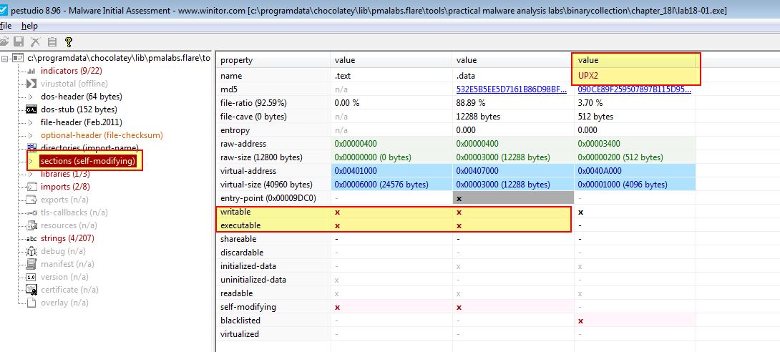Open the UPX2 section md5 link
This screenshot has width=780, height=352.
coord(634,89)
